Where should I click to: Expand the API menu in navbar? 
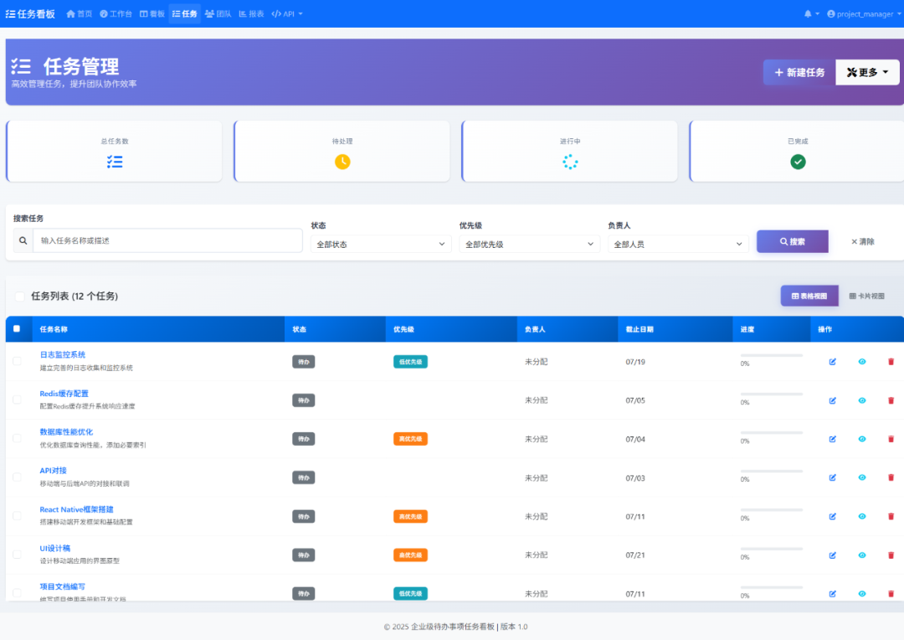pyautogui.click(x=287, y=14)
